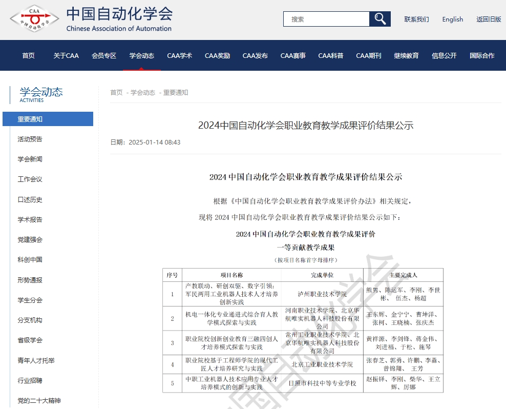Switch the site language to English
Viewport: 506px width, 409px height.
click(x=452, y=19)
